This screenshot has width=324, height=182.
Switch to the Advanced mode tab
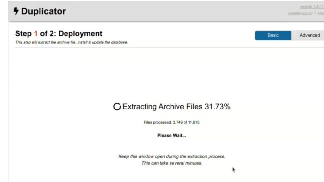pyautogui.click(x=308, y=35)
